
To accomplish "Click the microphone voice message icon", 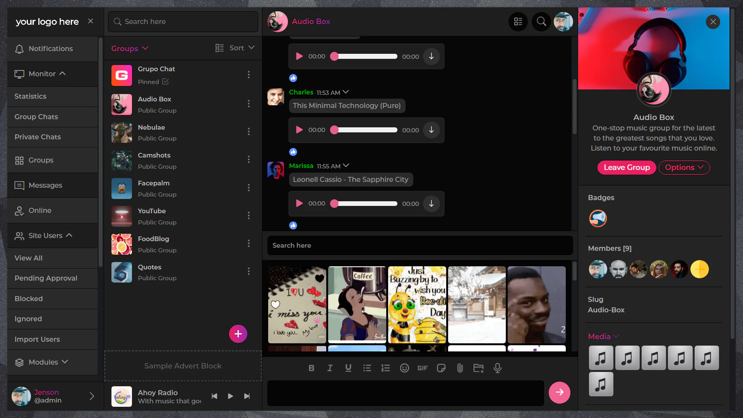I will (x=497, y=368).
